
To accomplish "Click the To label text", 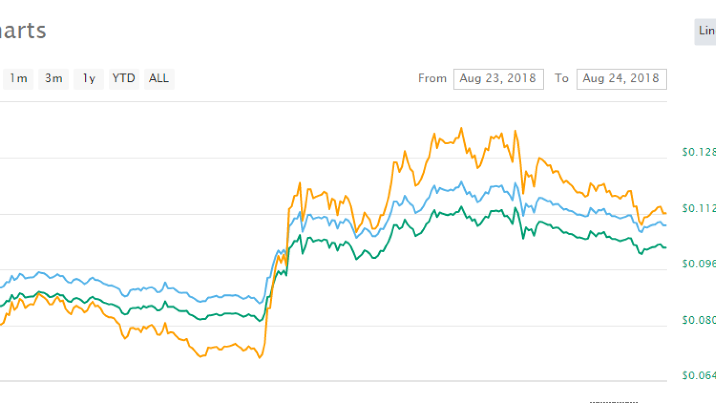I will pos(562,78).
